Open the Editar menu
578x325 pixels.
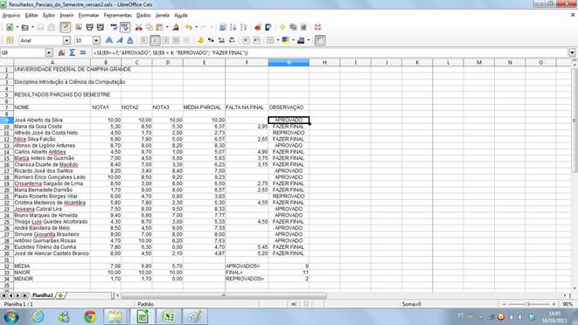[x=31, y=15]
